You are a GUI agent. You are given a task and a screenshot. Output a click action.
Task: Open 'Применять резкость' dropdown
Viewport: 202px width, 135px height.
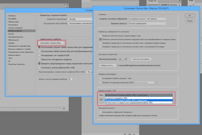click(147, 23)
